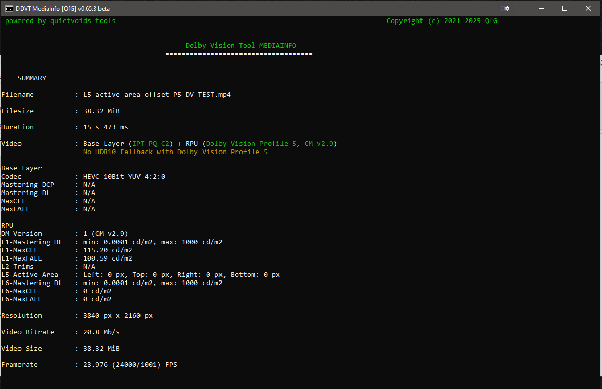Click the "Video Bitrate" label

click(x=28, y=332)
